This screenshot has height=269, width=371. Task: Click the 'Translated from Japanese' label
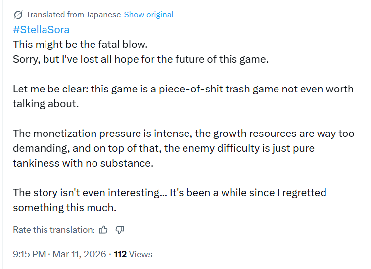(x=73, y=15)
